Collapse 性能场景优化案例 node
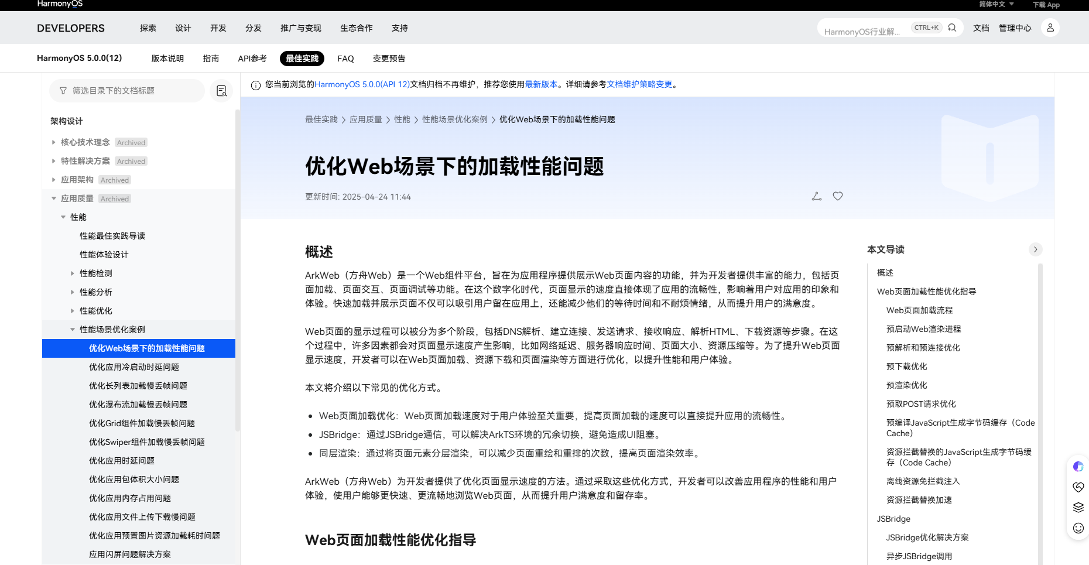1089x565 pixels. pyautogui.click(x=73, y=330)
